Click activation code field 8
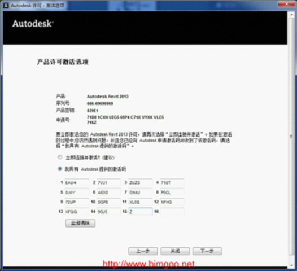Viewport: 297px width, 271px height. [172, 192]
